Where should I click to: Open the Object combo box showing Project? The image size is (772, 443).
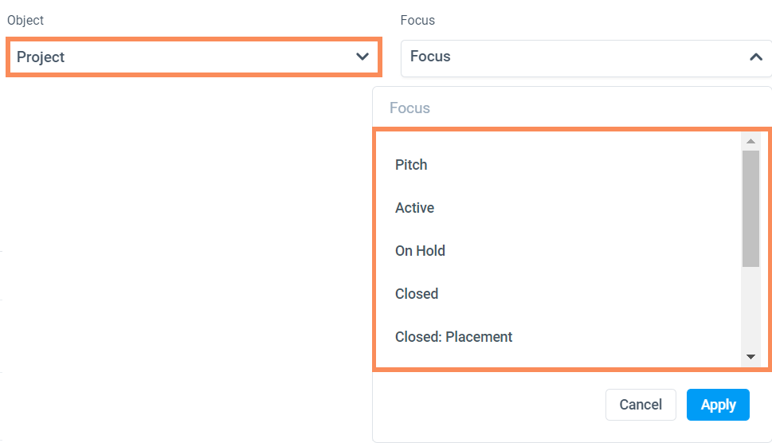pyautogui.click(x=183, y=57)
